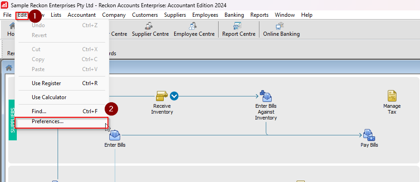Open the Employee Centre toolbar icon

(194, 29)
